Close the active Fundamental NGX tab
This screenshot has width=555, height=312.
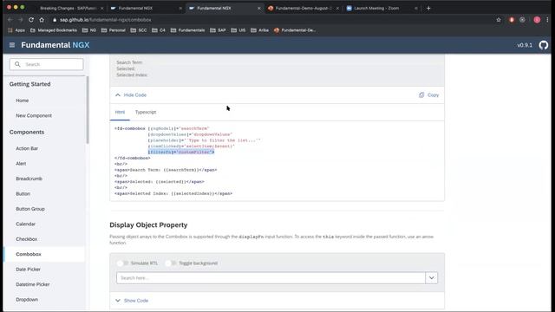tap(258, 8)
